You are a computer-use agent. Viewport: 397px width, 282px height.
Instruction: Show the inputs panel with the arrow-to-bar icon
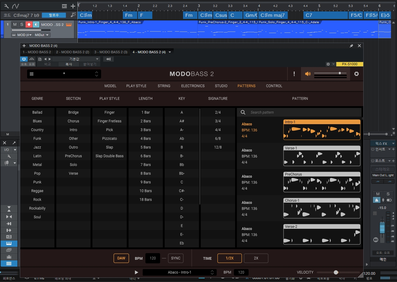click(9, 223)
